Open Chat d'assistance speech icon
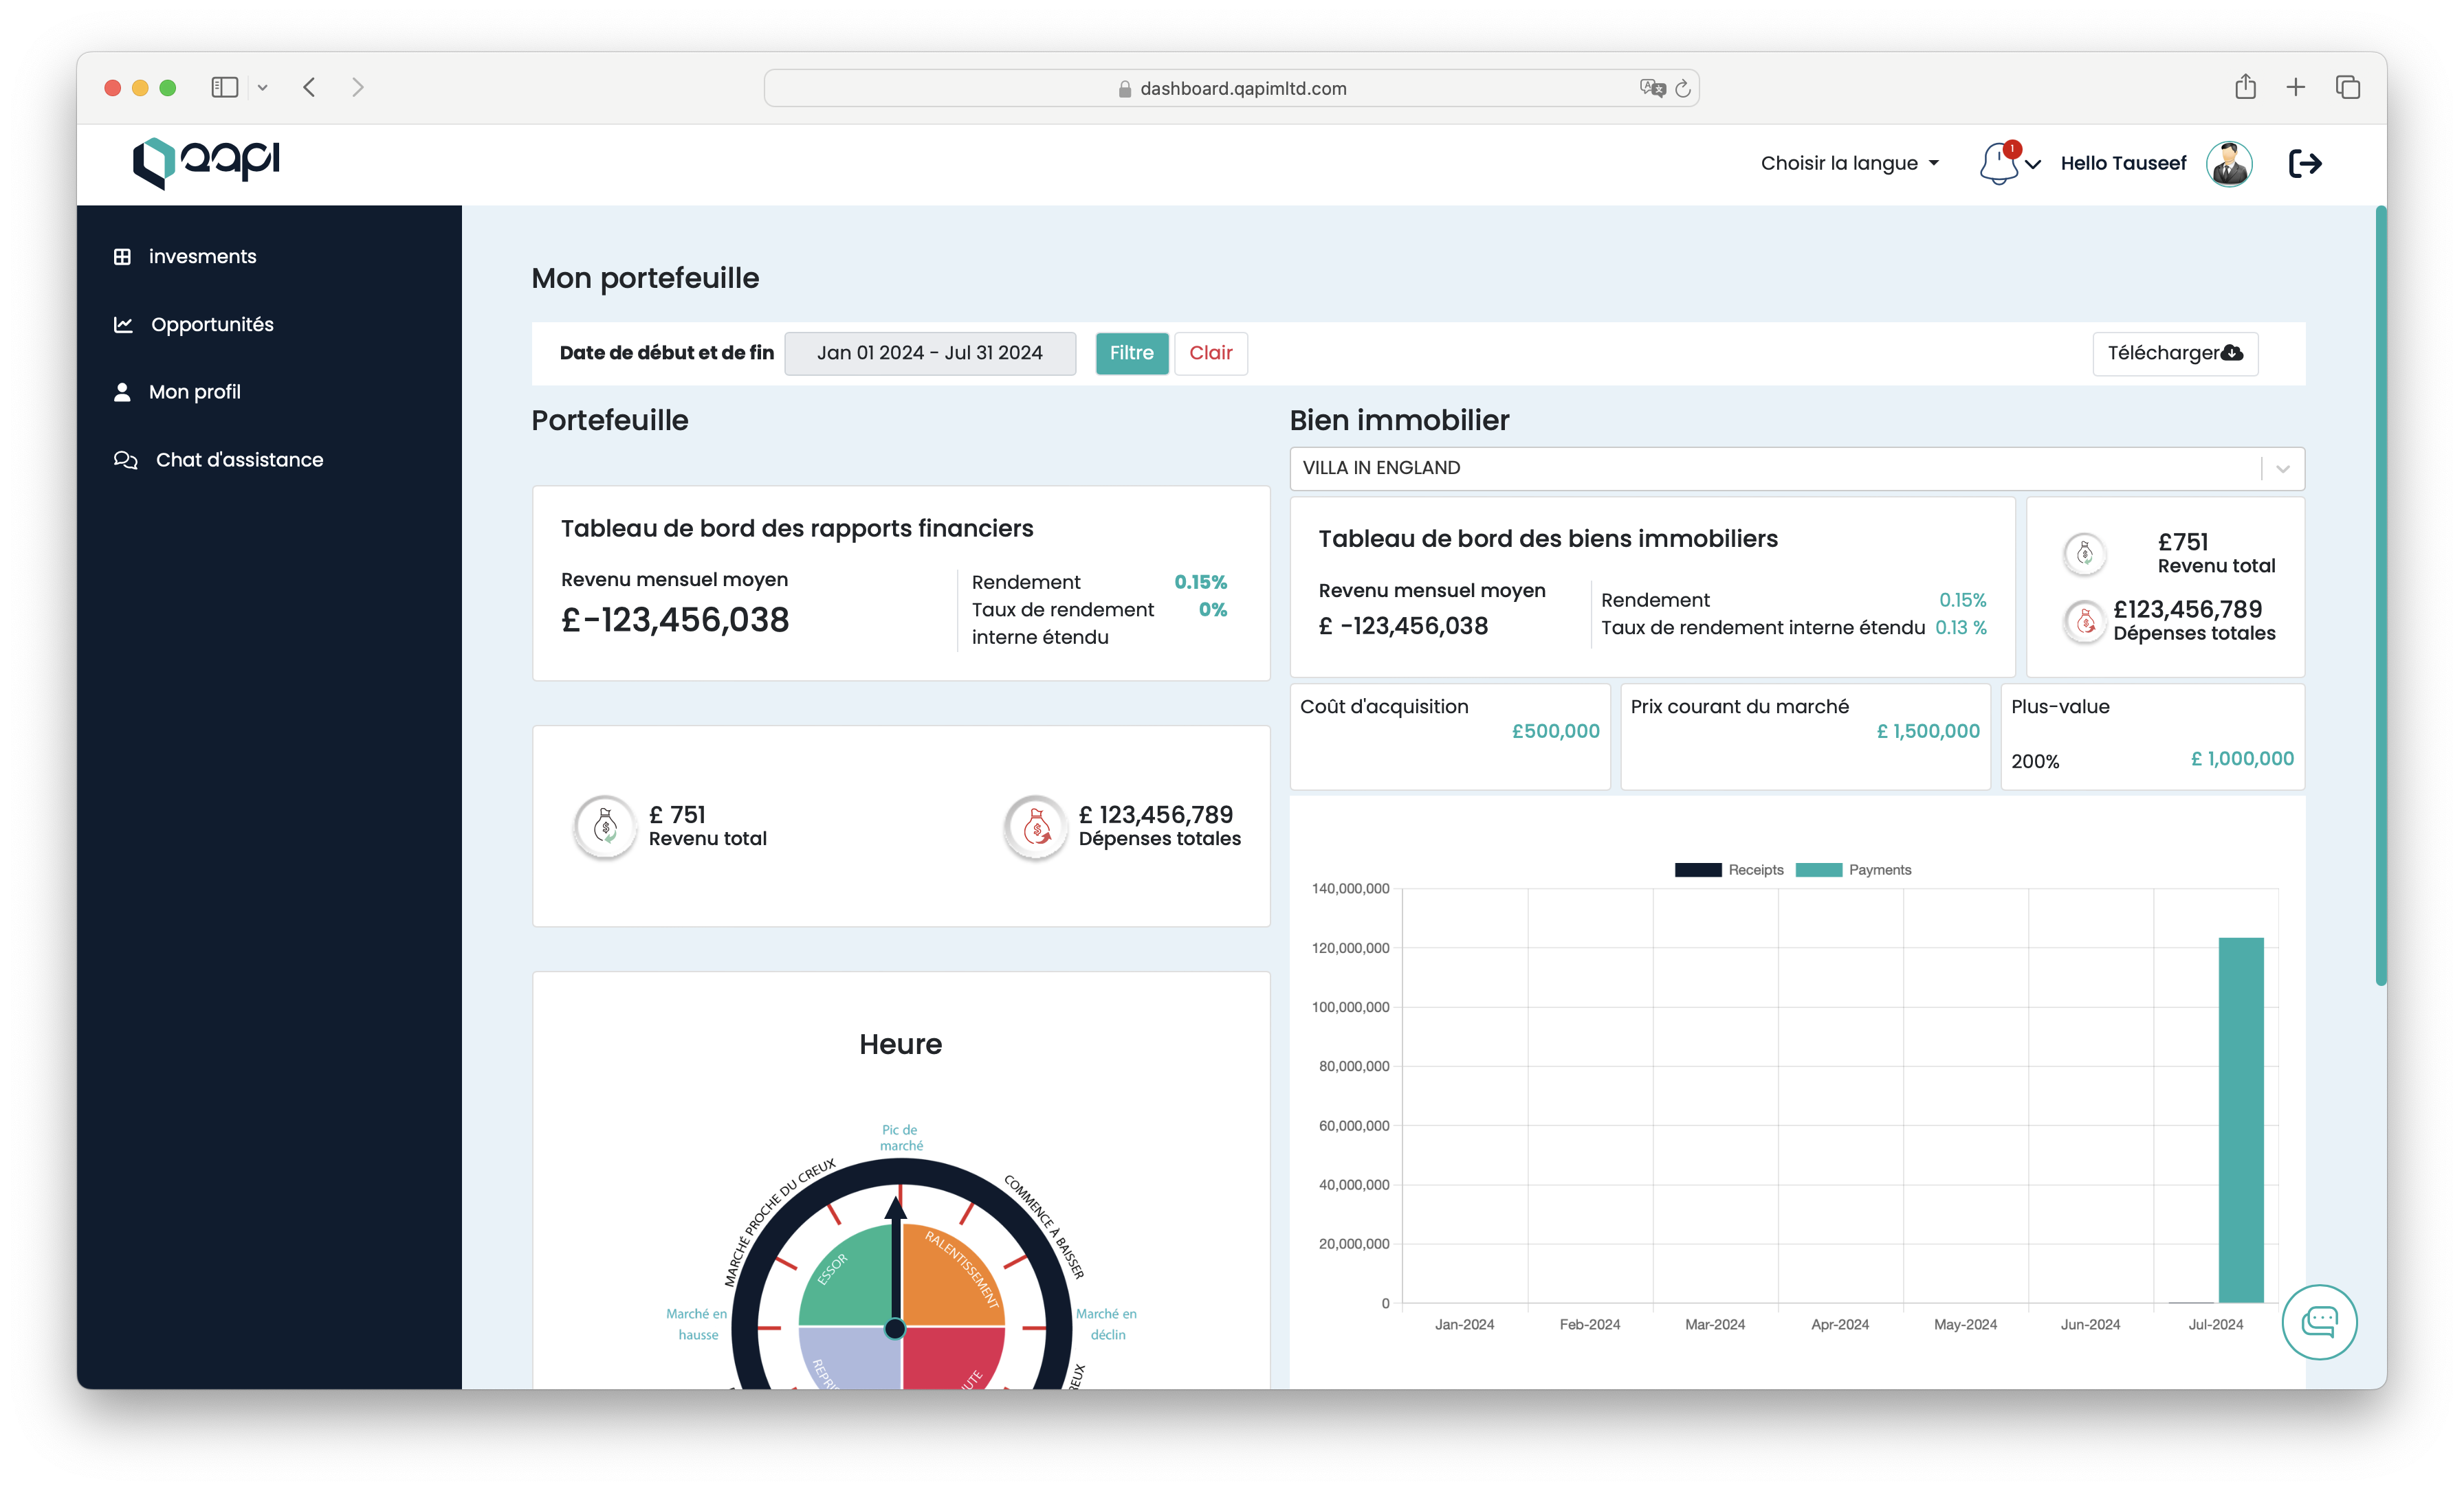 click(125, 459)
